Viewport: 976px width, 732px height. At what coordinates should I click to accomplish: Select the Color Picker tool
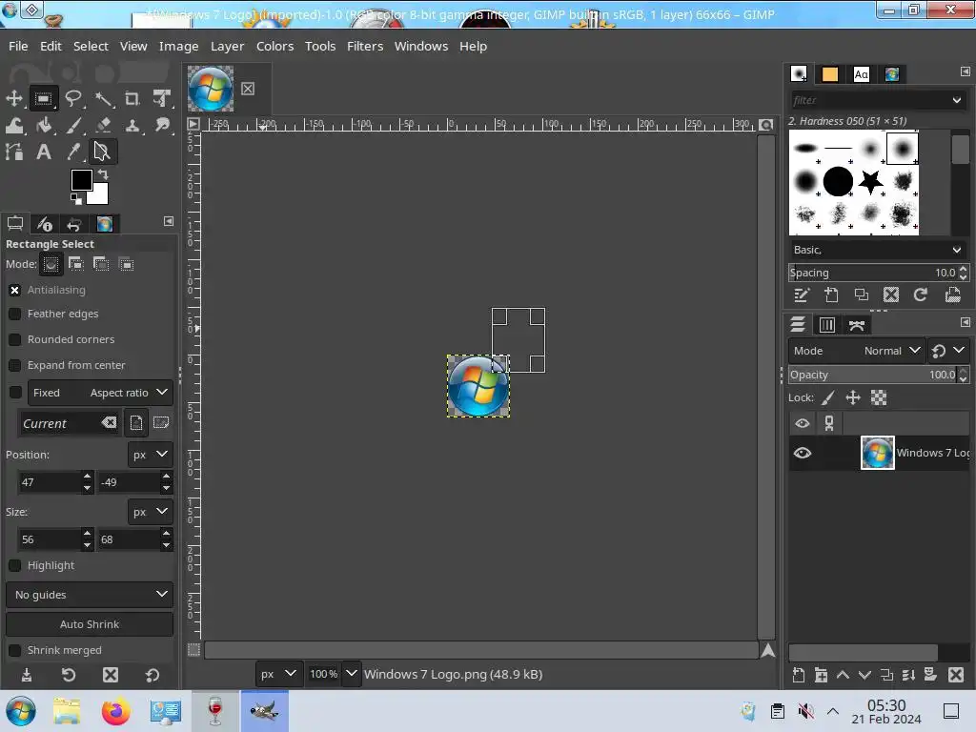coord(73,152)
